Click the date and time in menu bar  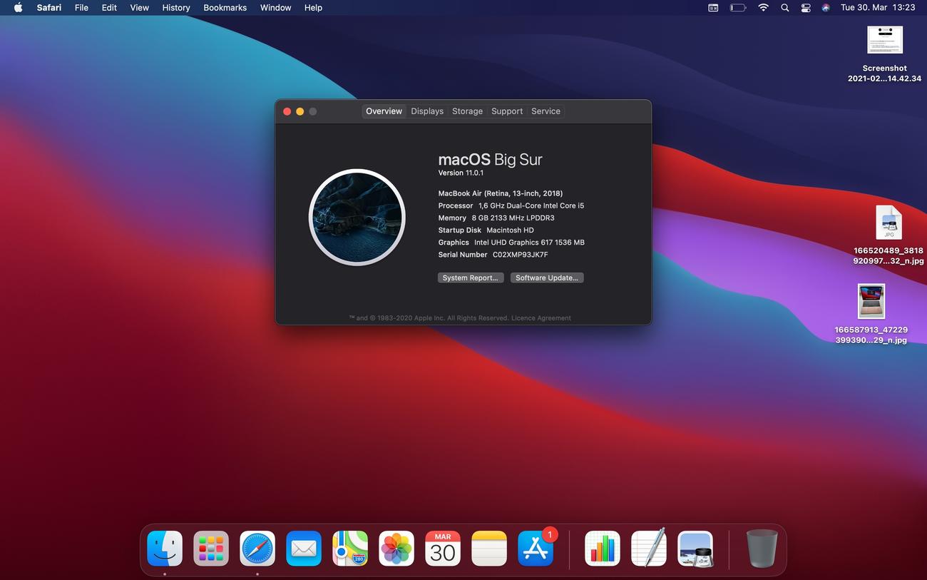(x=878, y=7)
